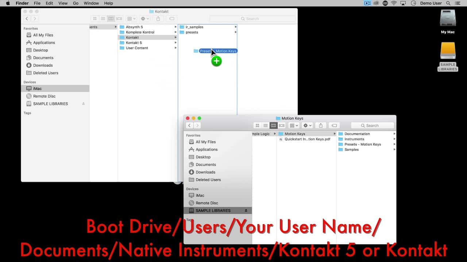Go back in Motion Keys window
Image resolution: width=467 pixels, height=262 pixels.
click(x=189, y=126)
